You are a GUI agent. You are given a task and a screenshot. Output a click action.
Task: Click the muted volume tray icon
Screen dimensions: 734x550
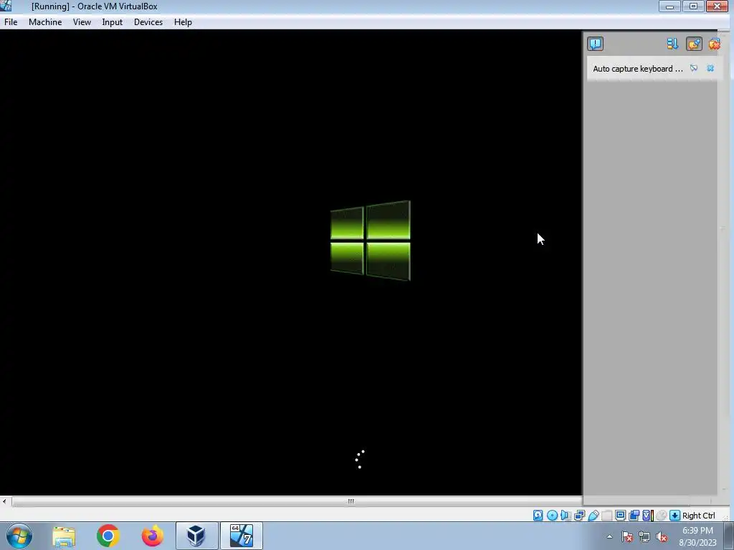pyautogui.click(x=662, y=537)
